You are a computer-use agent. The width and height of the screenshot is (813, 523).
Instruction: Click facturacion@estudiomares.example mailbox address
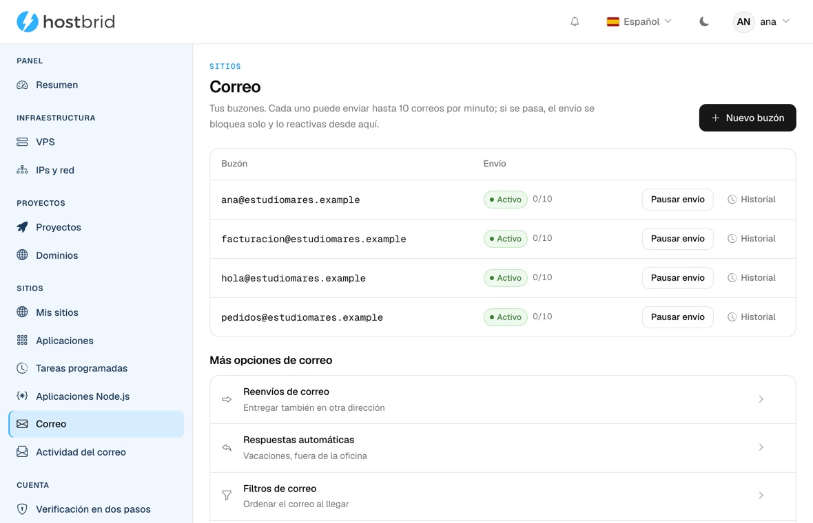(313, 239)
